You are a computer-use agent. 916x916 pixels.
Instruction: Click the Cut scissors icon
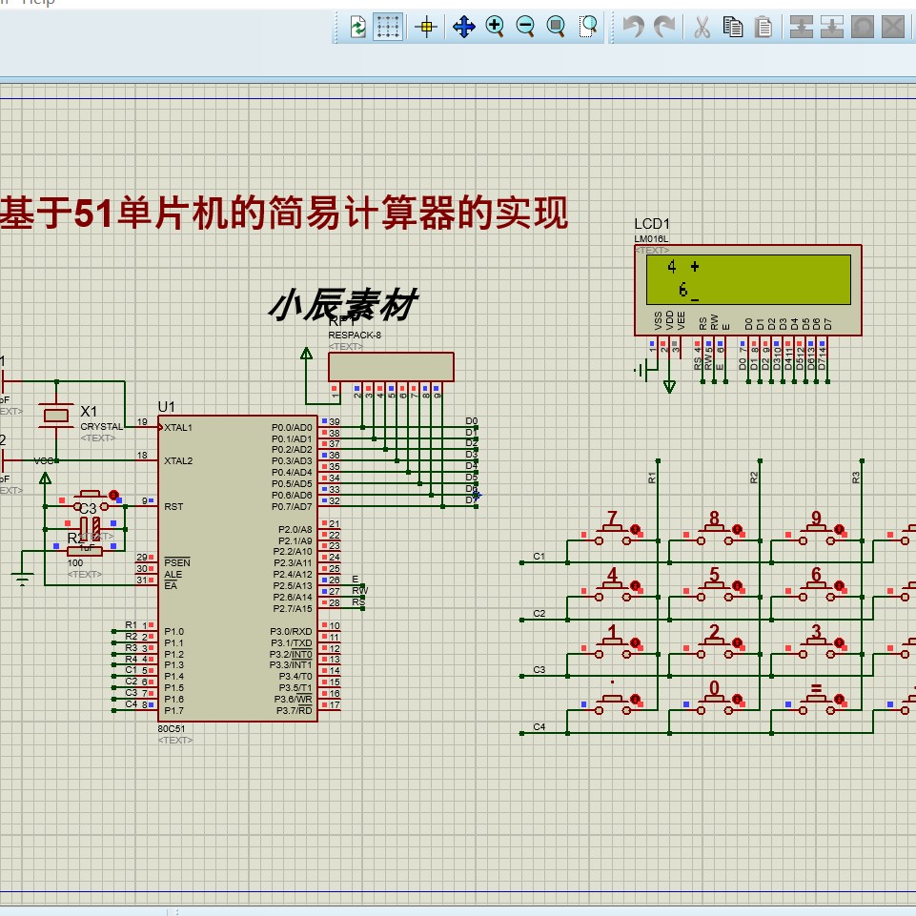click(702, 27)
